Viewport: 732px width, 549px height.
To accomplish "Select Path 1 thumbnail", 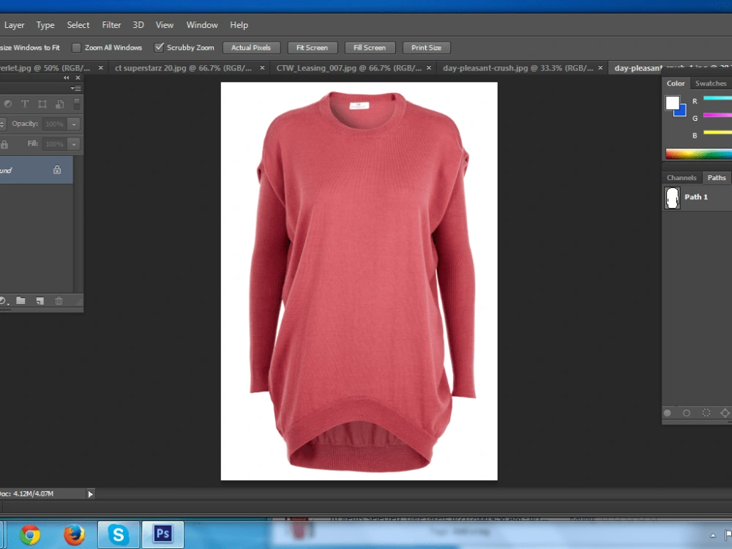I will click(672, 198).
